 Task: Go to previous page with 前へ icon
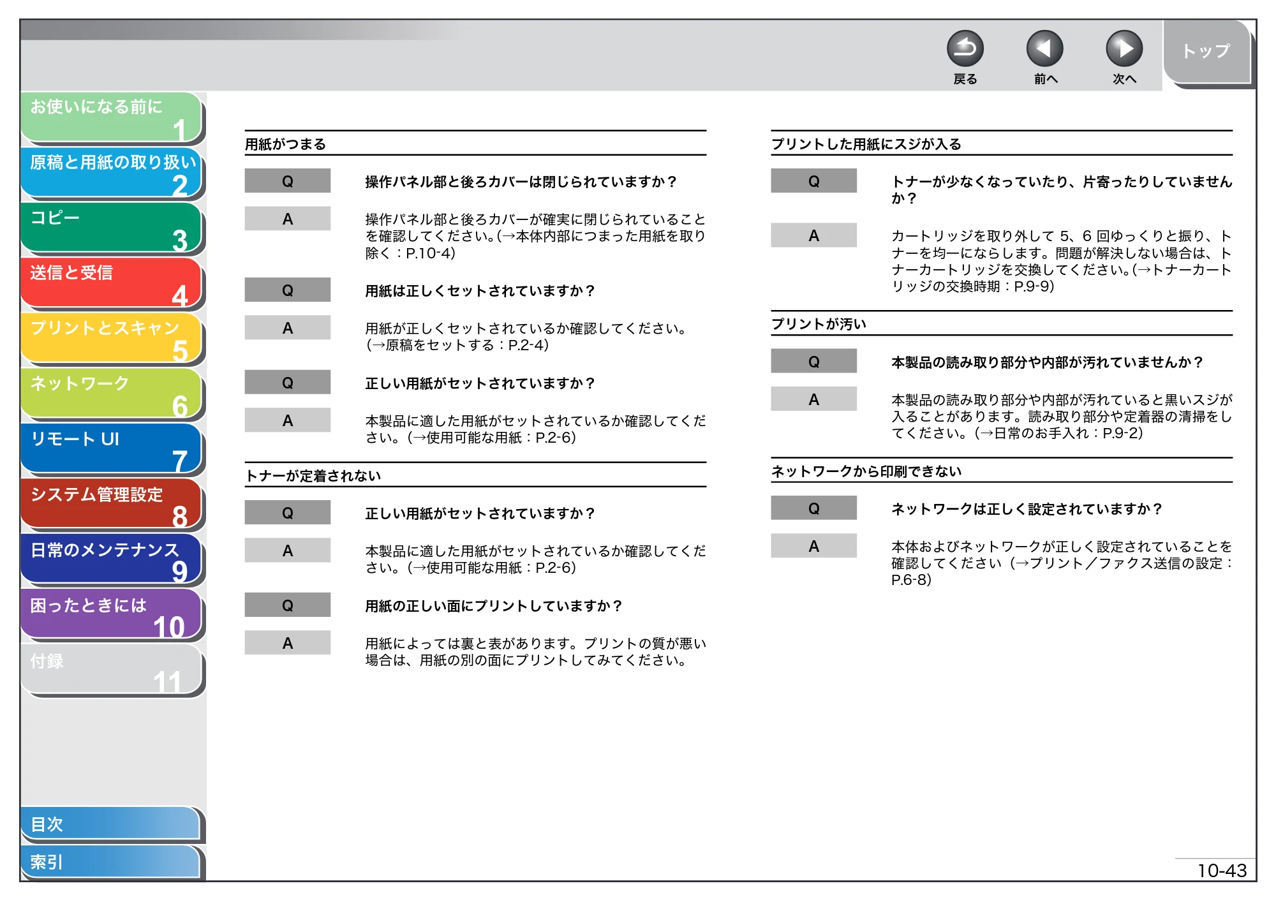(1044, 49)
